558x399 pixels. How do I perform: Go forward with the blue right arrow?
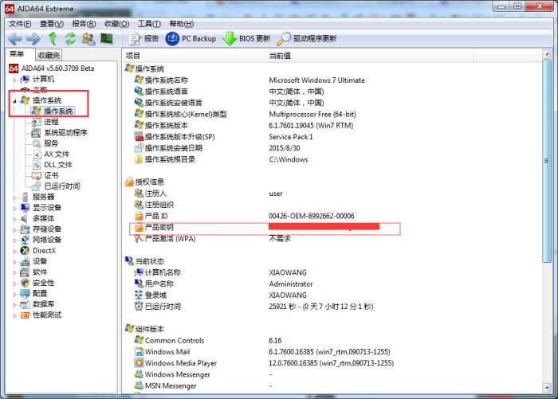click(33, 39)
